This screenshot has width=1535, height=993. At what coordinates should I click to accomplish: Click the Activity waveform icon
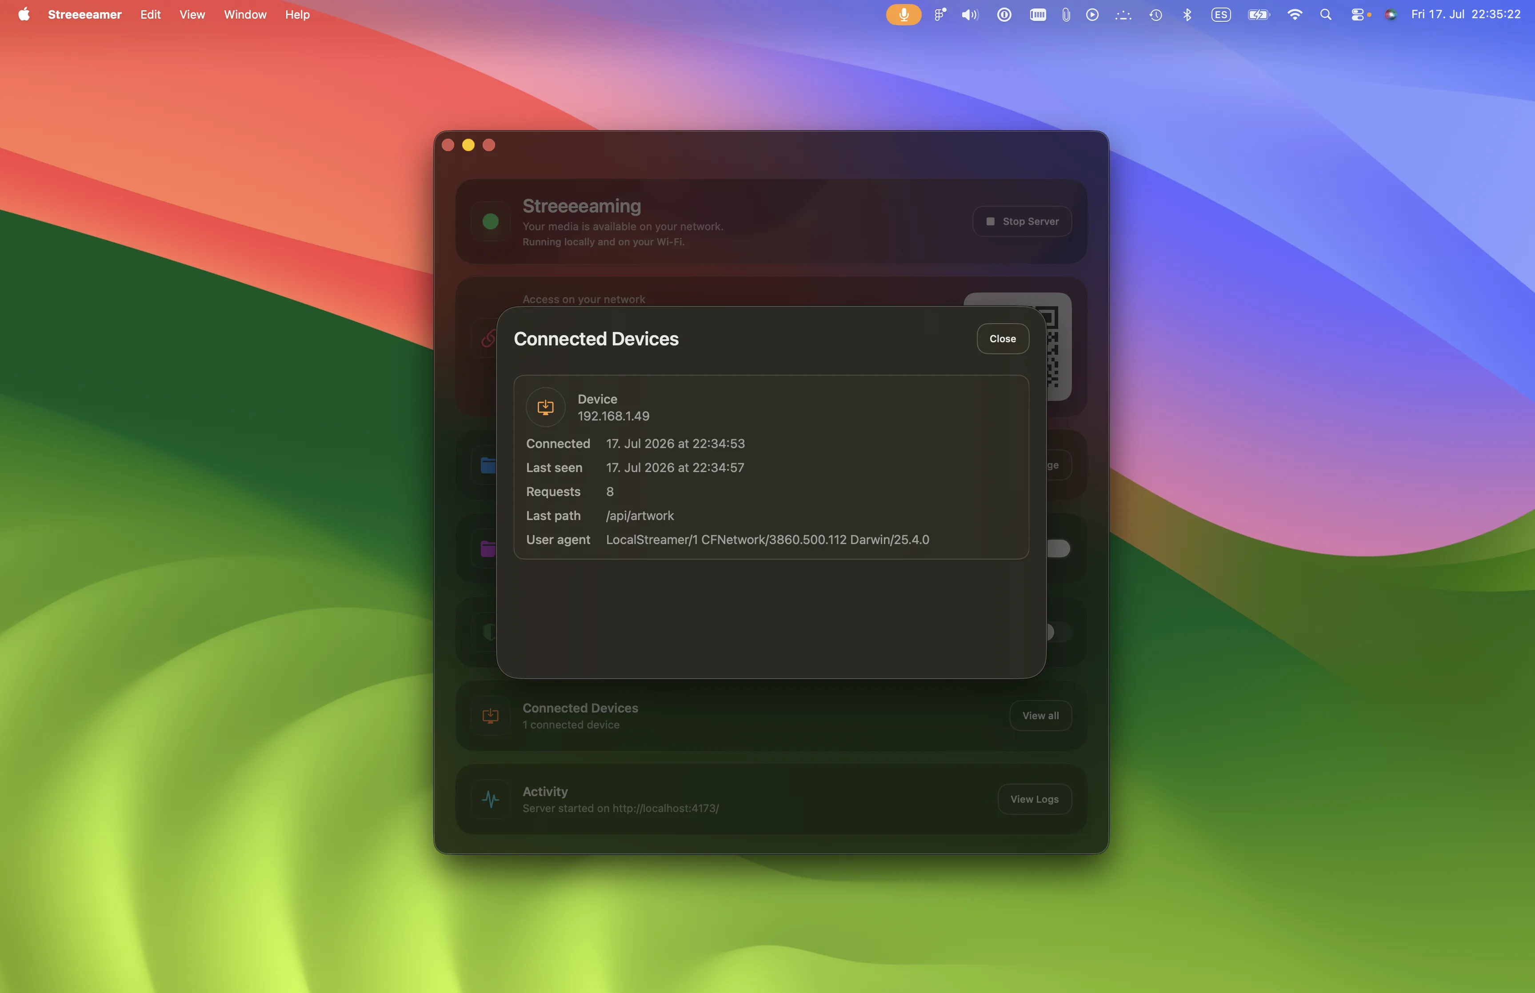coord(491,800)
